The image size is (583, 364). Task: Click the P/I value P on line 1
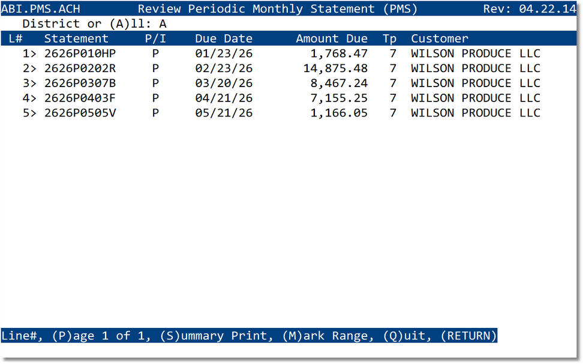click(x=155, y=53)
